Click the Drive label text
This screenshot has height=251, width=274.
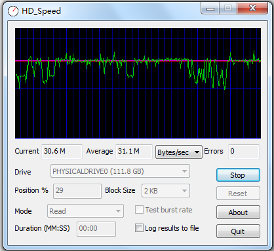click(x=23, y=172)
